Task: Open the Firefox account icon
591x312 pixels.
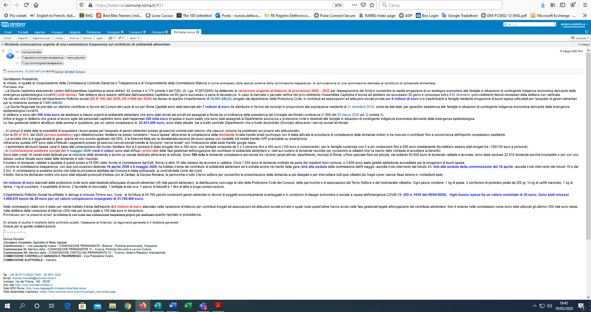Action: tap(573, 5)
